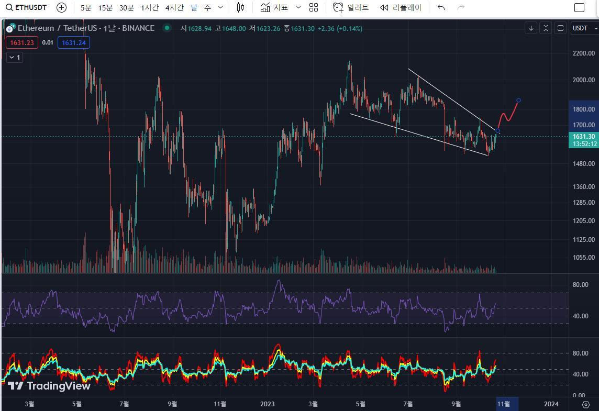Toggle maximize of the main chart pane
This screenshot has width=599, height=411.
pyautogui.click(x=546, y=28)
